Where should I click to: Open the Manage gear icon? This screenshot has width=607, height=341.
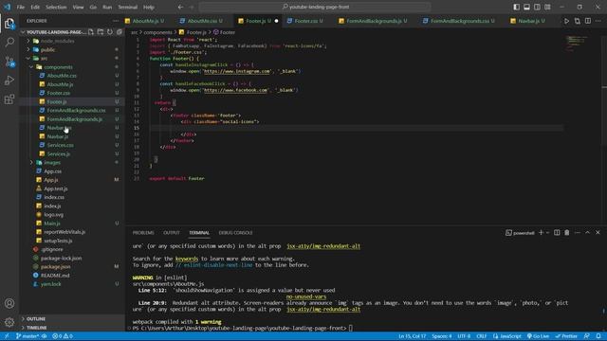click(x=9, y=322)
